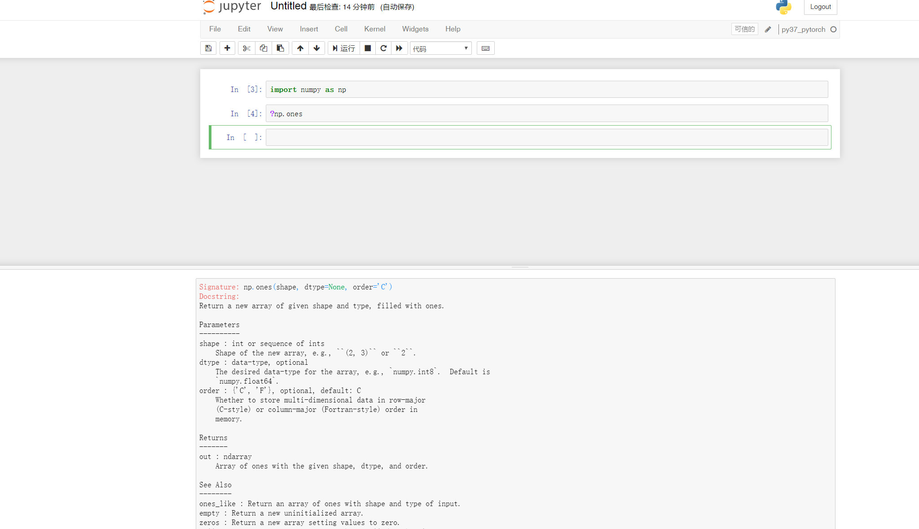Interrupt the kernel with stop icon

click(367, 48)
